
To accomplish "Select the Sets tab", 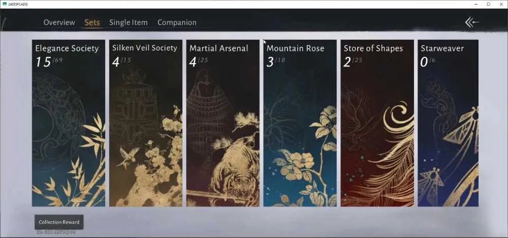I will (92, 22).
